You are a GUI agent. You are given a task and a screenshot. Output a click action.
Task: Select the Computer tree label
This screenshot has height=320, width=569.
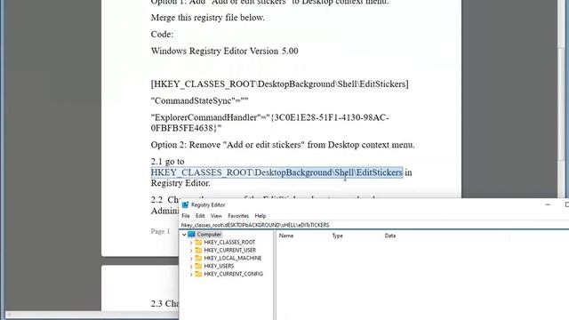[209, 235]
